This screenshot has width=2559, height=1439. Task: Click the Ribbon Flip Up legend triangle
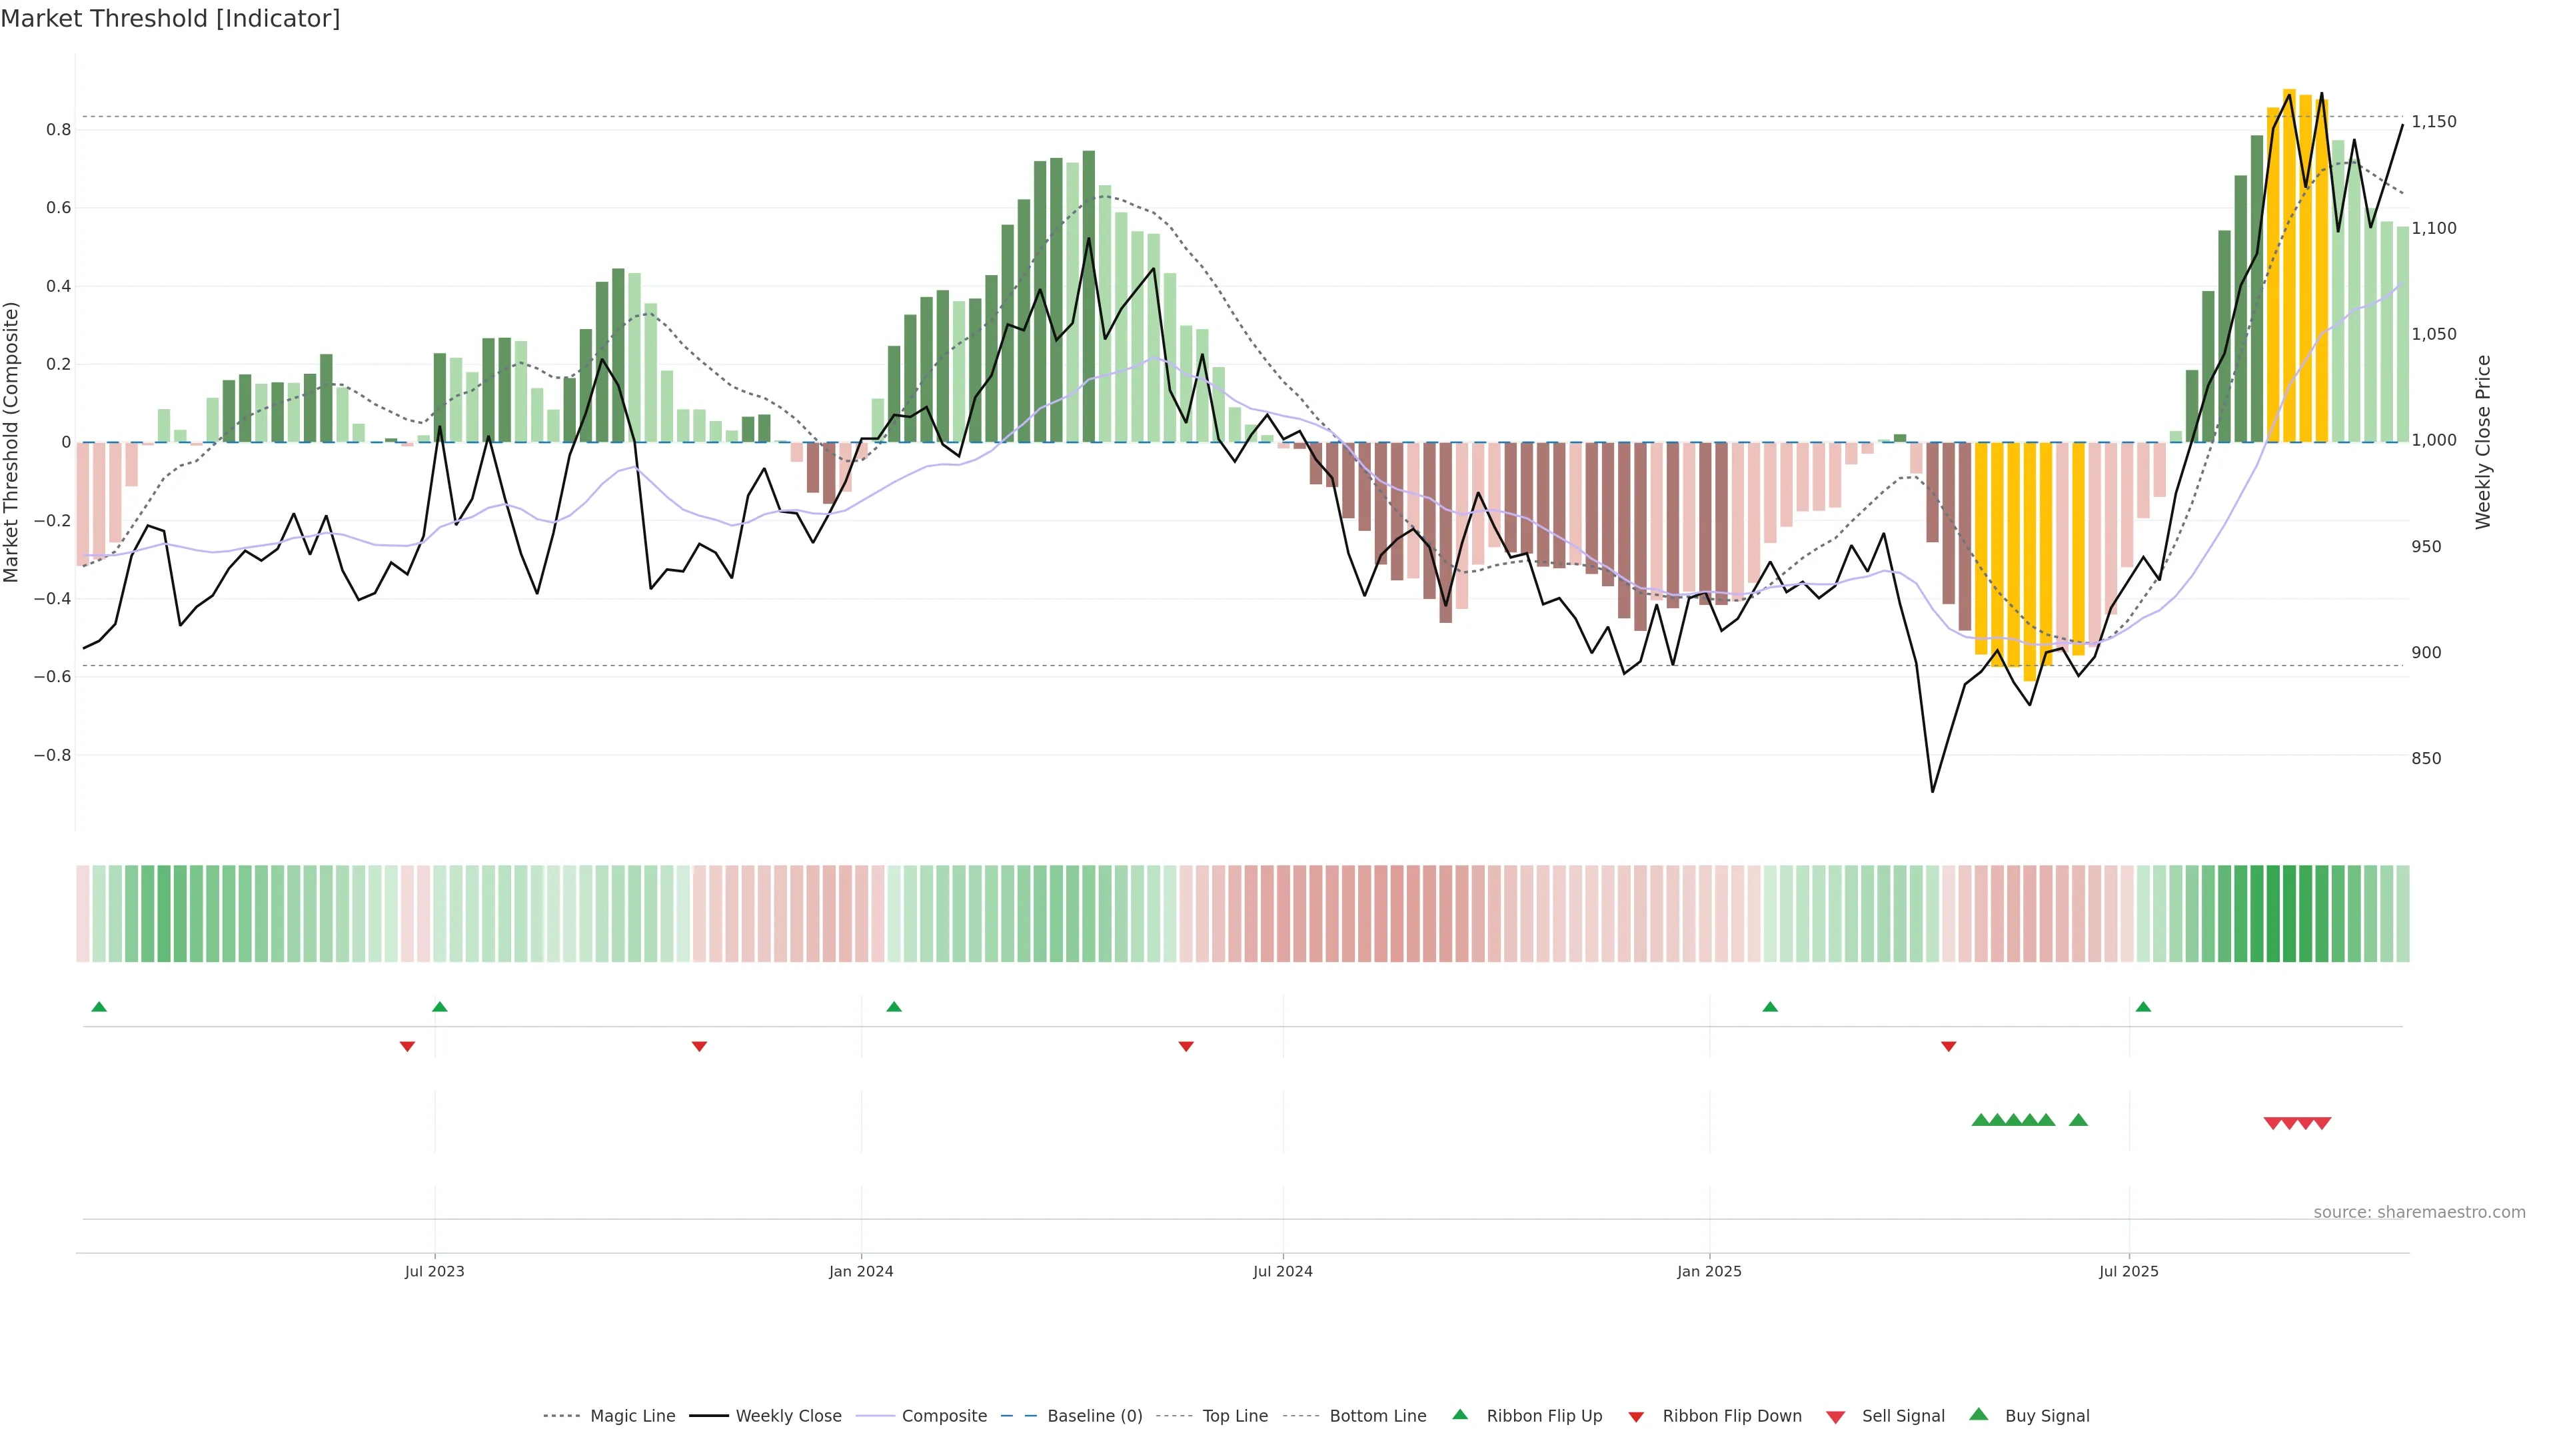coord(1459,1414)
